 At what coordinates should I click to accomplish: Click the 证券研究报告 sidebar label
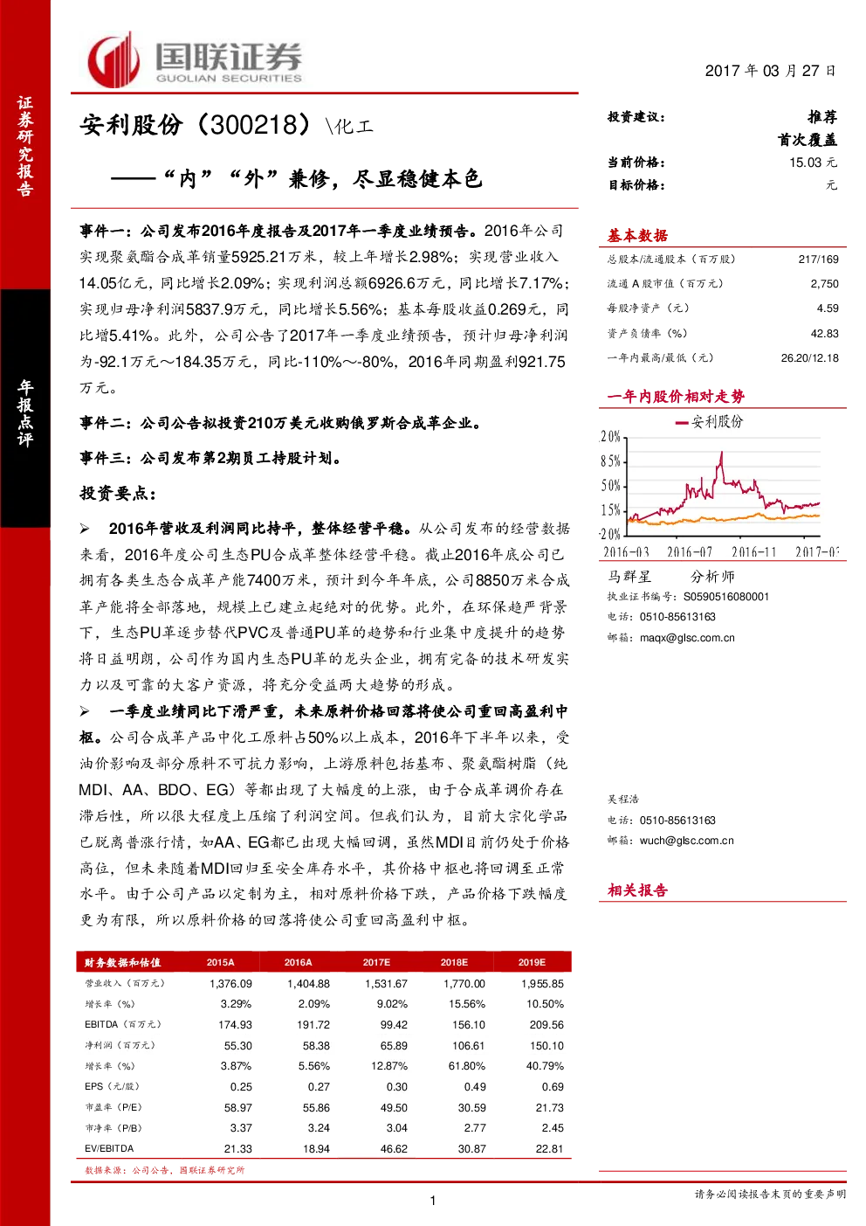(x=25, y=146)
